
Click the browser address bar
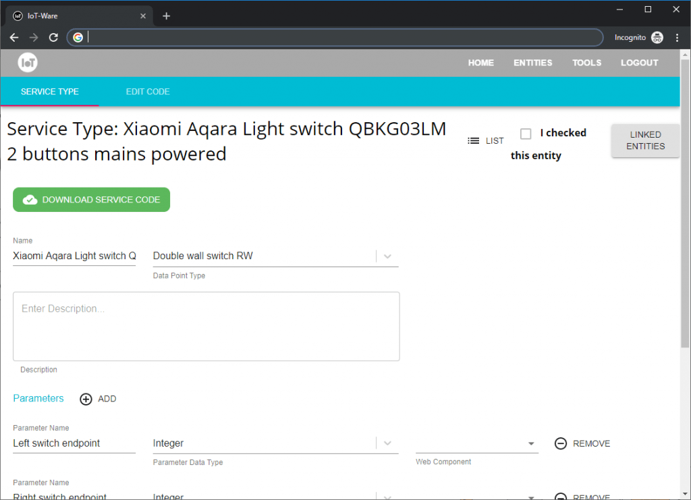tap(335, 37)
